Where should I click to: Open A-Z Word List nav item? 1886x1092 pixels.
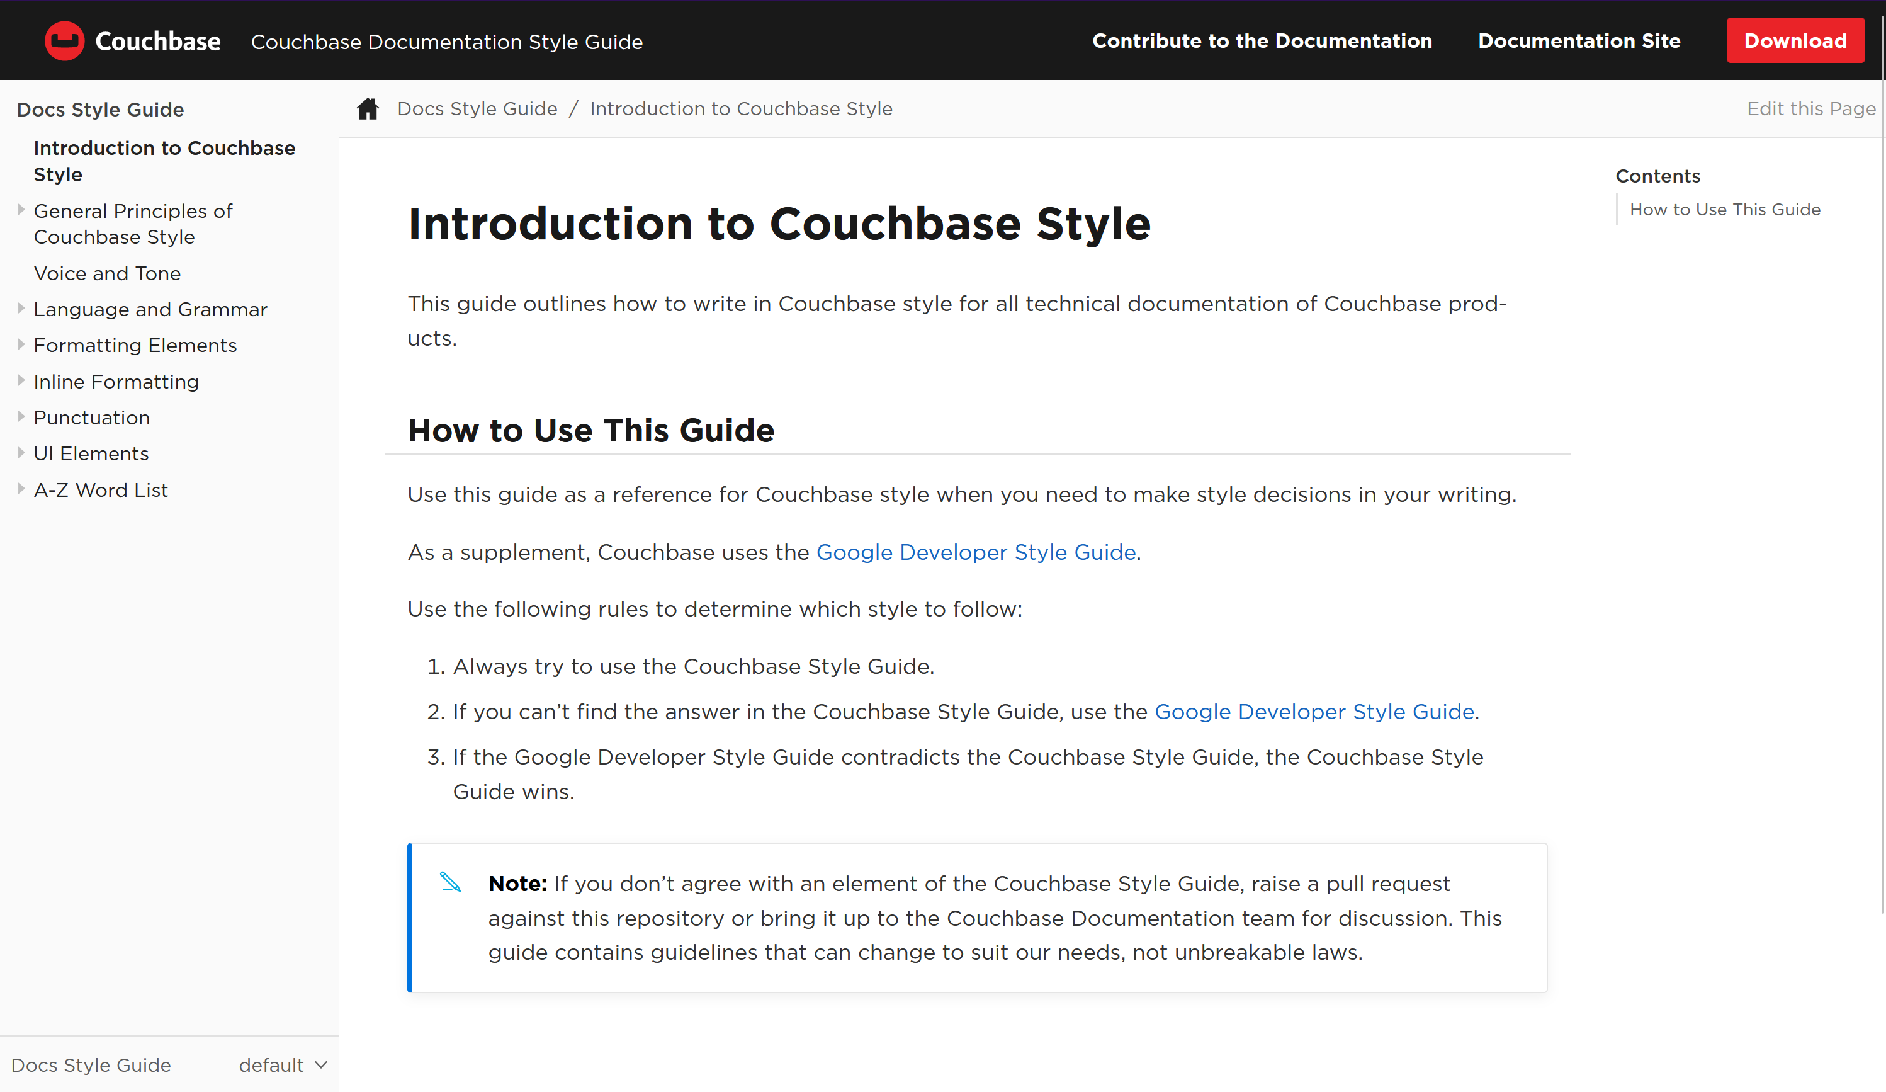point(101,490)
